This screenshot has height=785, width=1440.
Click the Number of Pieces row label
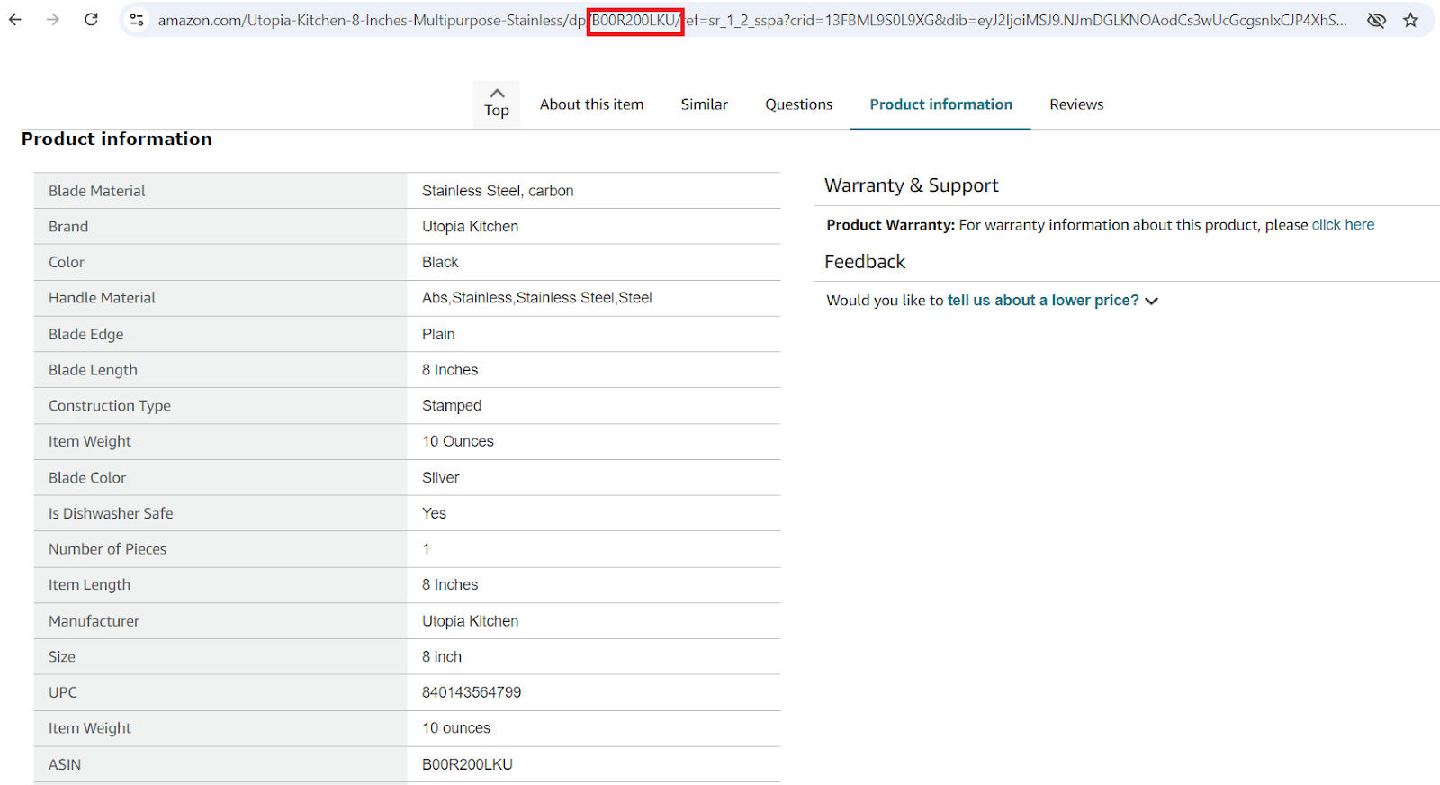click(107, 549)
